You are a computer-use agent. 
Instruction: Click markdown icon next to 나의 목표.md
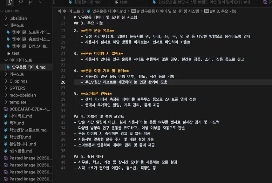click(x=5, y=116)
